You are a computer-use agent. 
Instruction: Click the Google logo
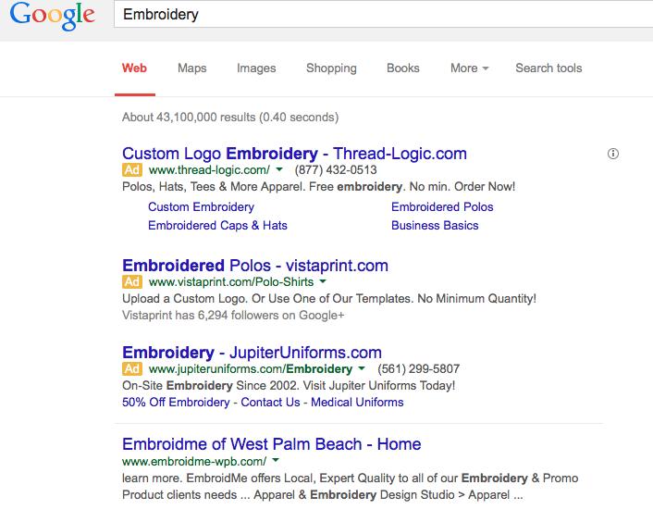(x=54, y=18)
